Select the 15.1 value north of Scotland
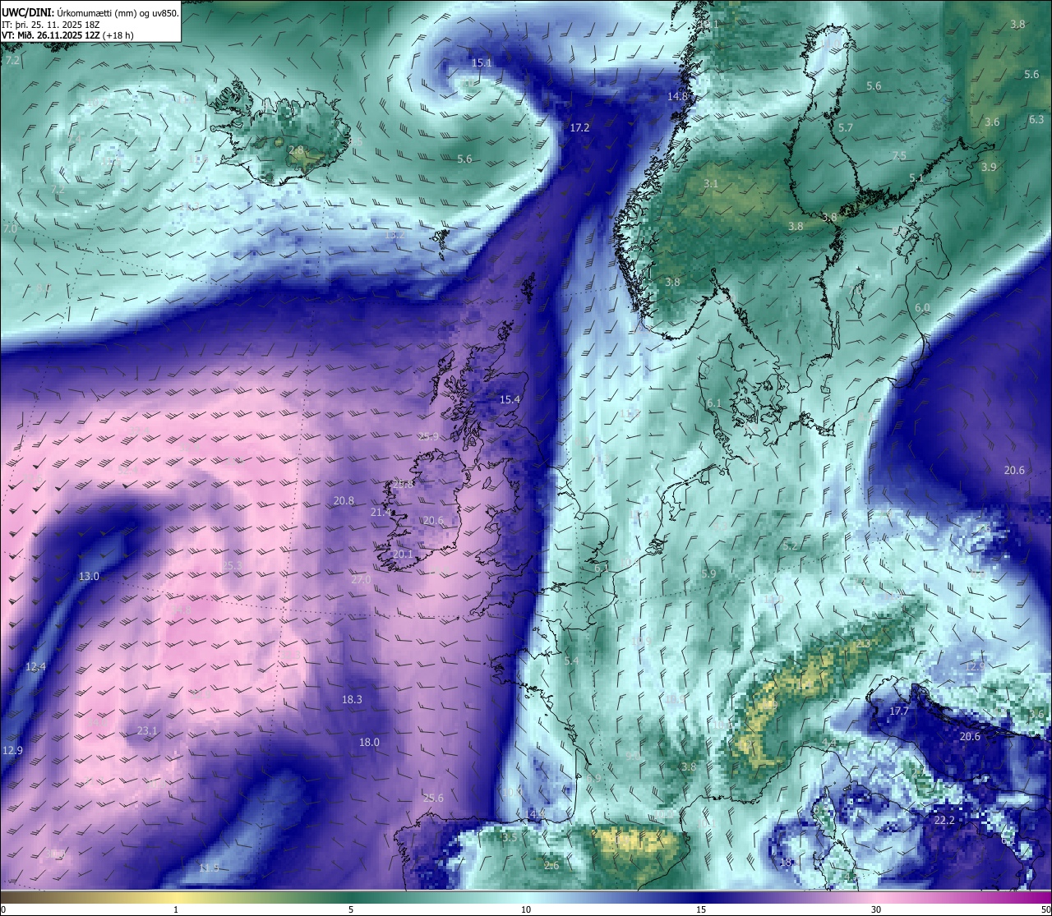The height and width of the screenshot is (916, 1052). (482, 62)
